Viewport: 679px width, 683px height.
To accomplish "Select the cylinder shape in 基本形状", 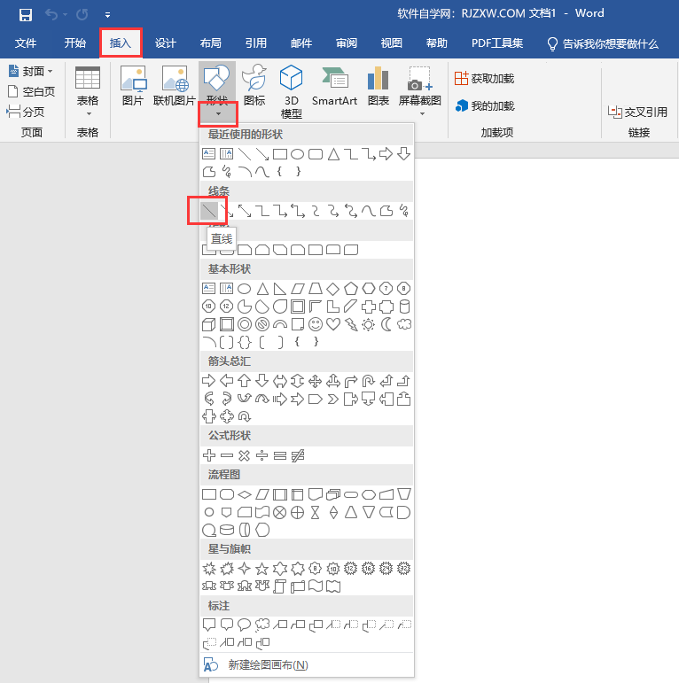I will point(404,307).
